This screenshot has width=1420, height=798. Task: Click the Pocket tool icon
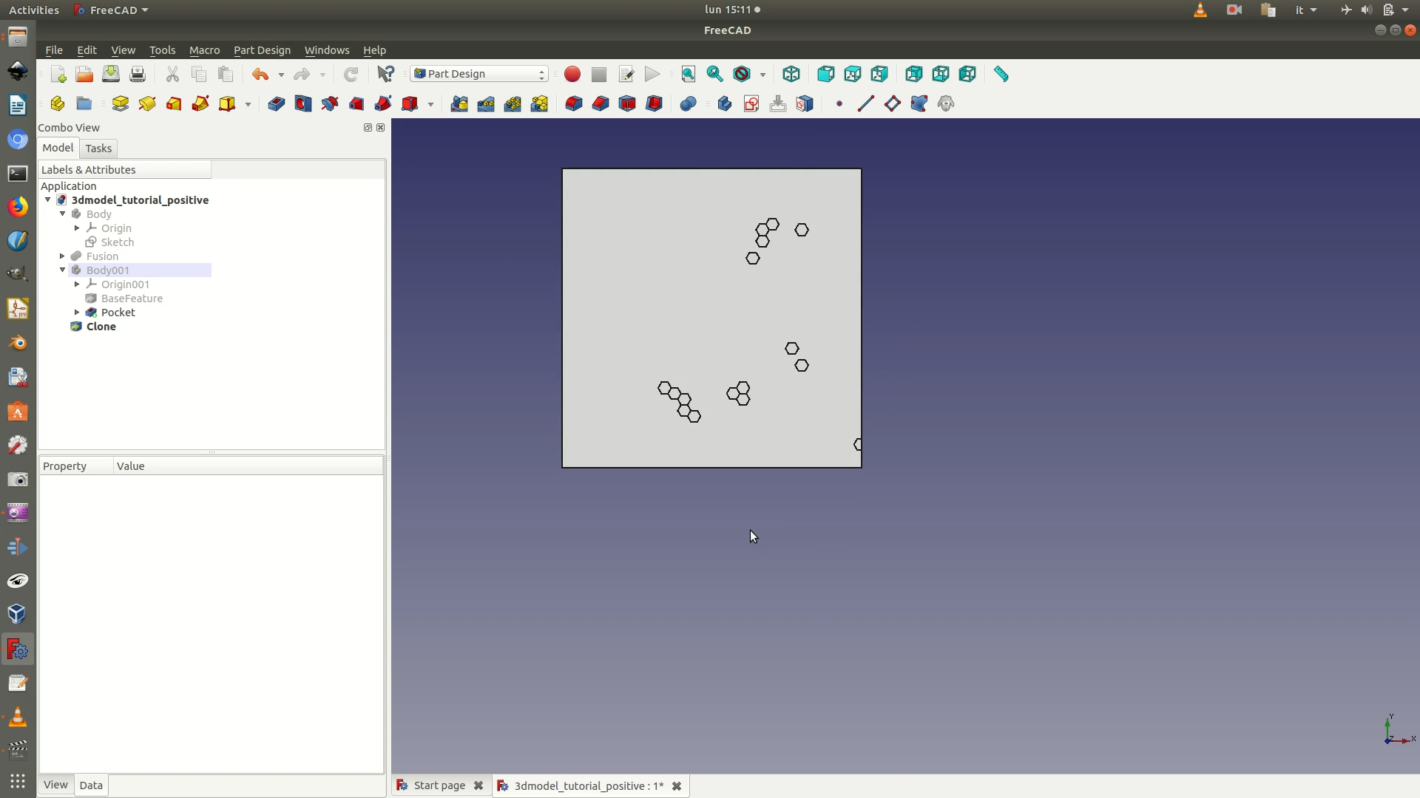tap(277, 103)
